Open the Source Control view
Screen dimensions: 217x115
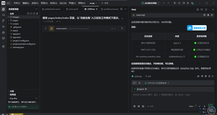click(x=3, y=21)
